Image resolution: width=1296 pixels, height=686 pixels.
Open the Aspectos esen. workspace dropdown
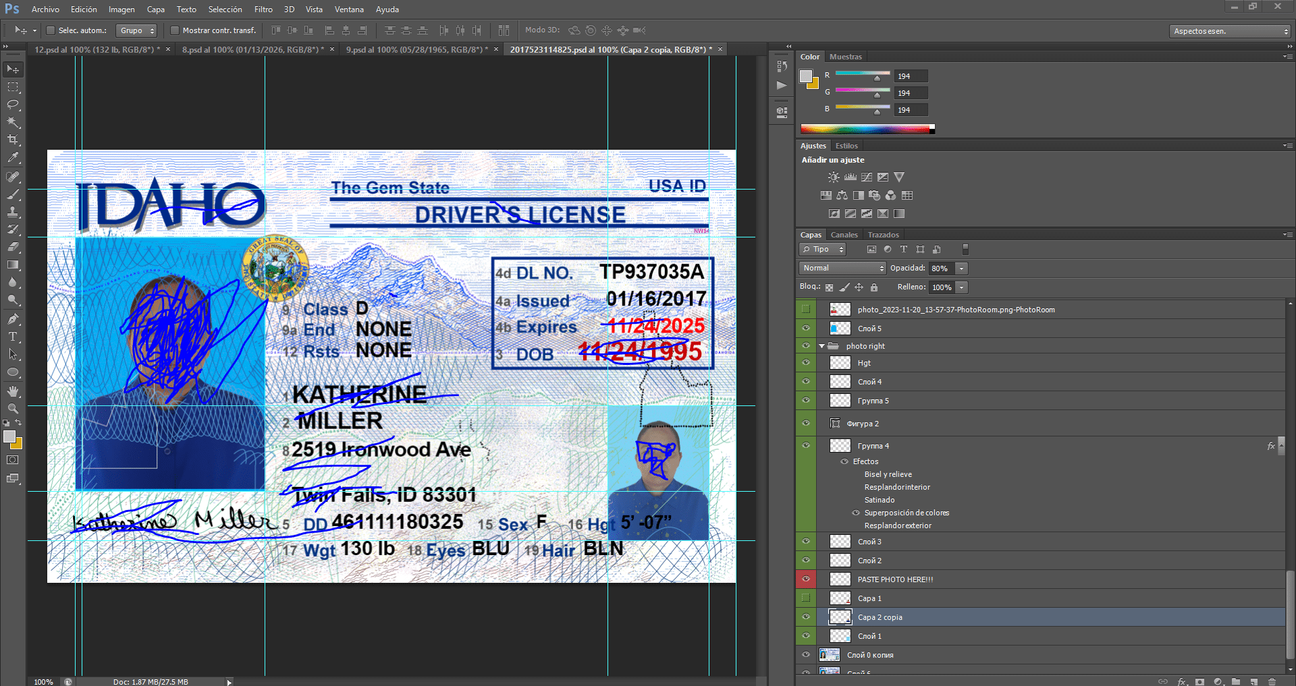1230,31
